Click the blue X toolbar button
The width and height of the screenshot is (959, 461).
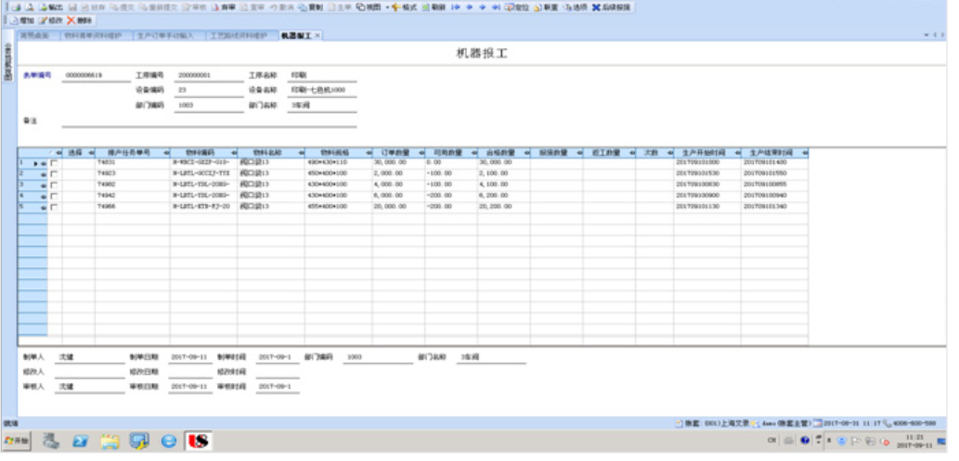coord(596,7)
